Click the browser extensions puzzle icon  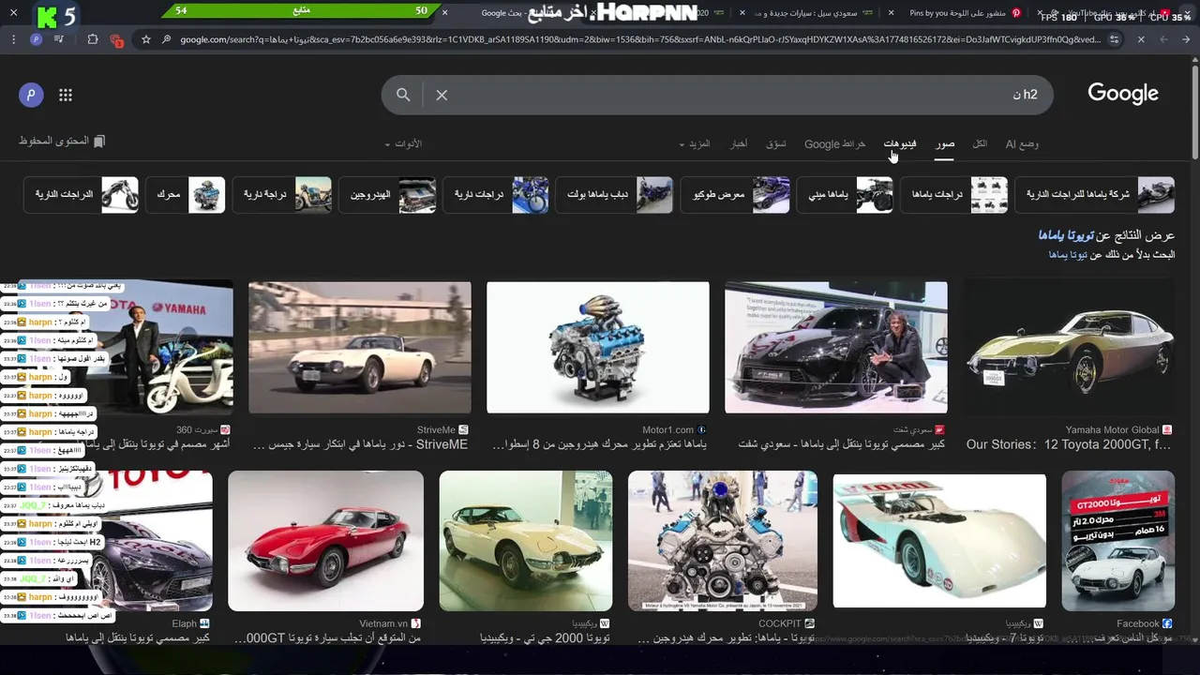tap(92, 39)
